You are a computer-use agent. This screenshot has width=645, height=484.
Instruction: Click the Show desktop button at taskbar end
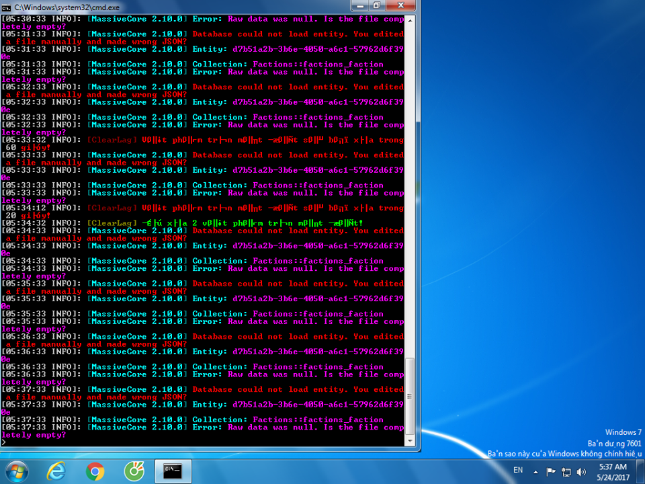coord(640,472)
